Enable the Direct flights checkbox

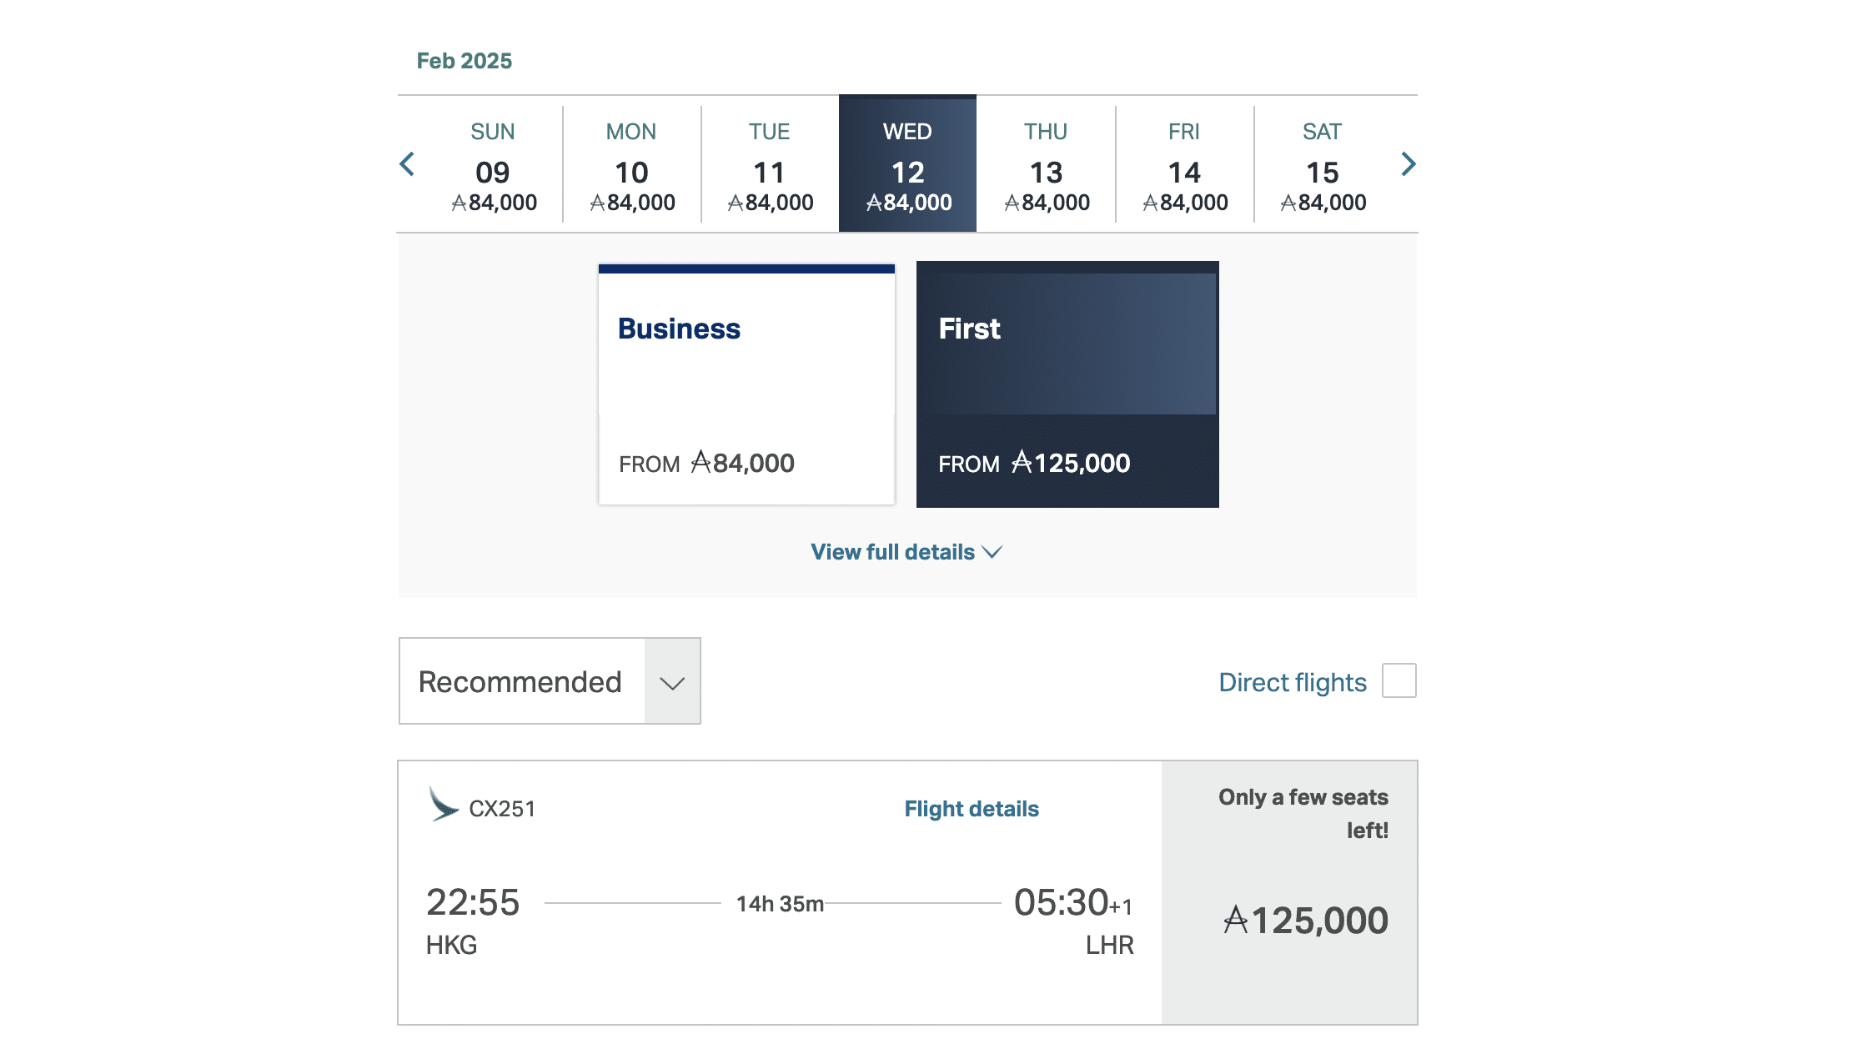(x=1398, y=680)
